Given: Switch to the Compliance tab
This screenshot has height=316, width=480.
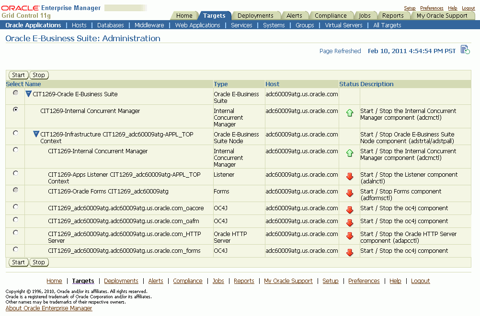Looking at the screenshot, I should [331, 16].
